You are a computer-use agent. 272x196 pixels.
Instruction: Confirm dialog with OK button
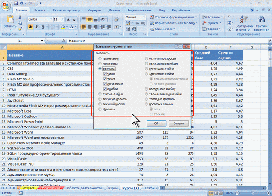click(156, 123)
